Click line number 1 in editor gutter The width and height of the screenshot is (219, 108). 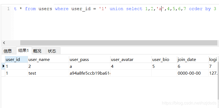(8, 9)
